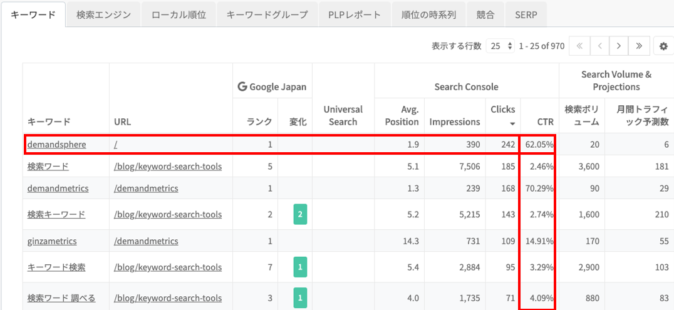This screenshot has width=674, height=310.
Task: Switch to the ローカル順位 tab
Action: pyautogui.click(x=179, y=14)
